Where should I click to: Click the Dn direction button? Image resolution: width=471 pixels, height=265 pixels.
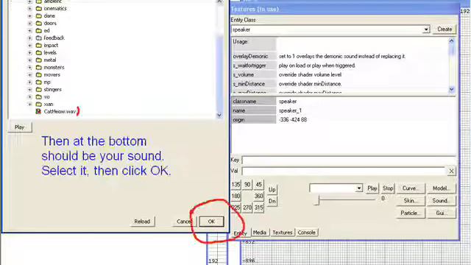pyautogui.click(x=272, y=201)
